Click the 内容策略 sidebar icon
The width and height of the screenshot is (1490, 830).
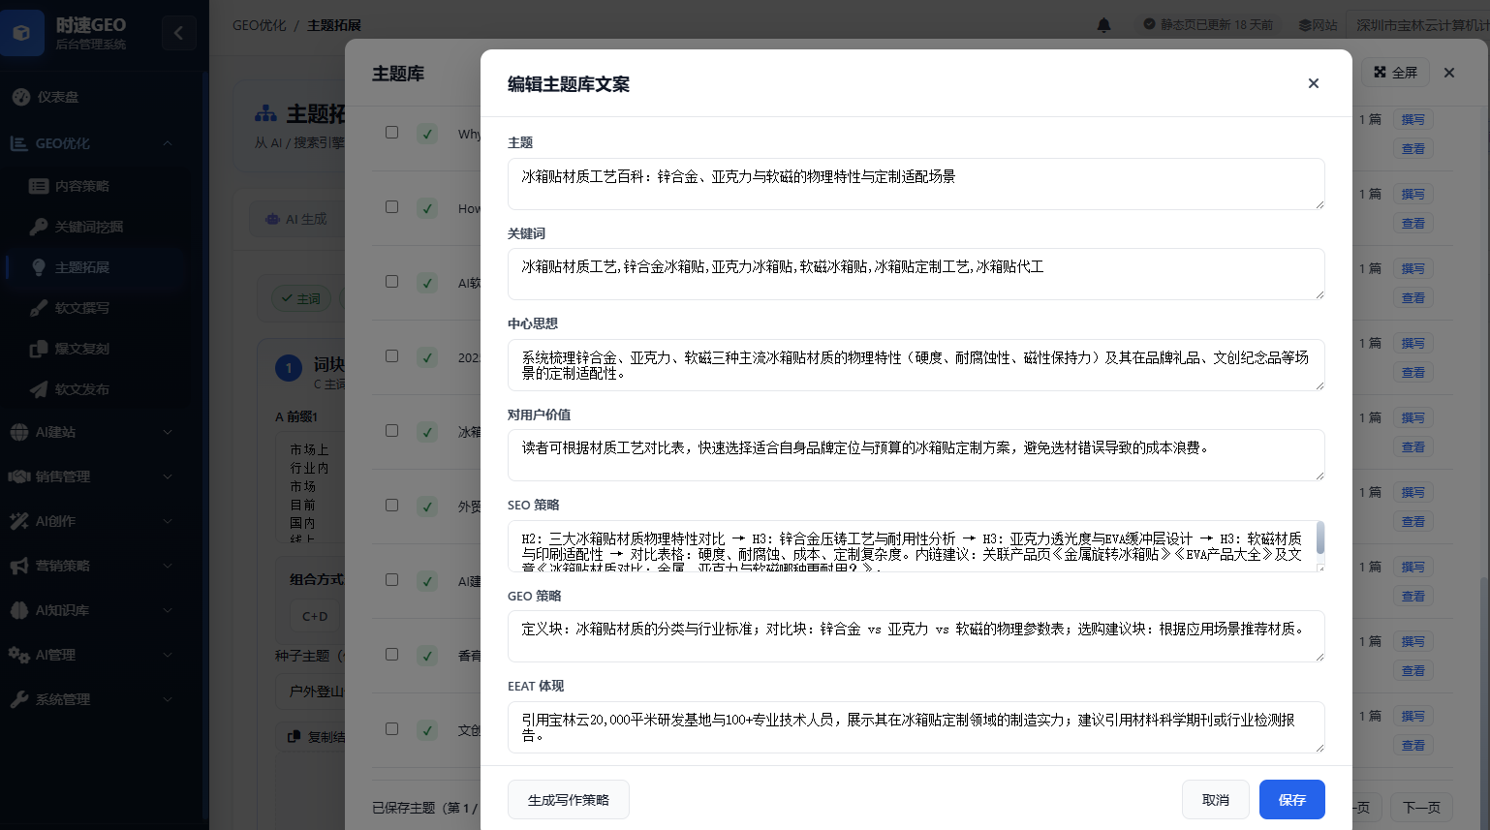pyautogui.click(x=39, y=186)
